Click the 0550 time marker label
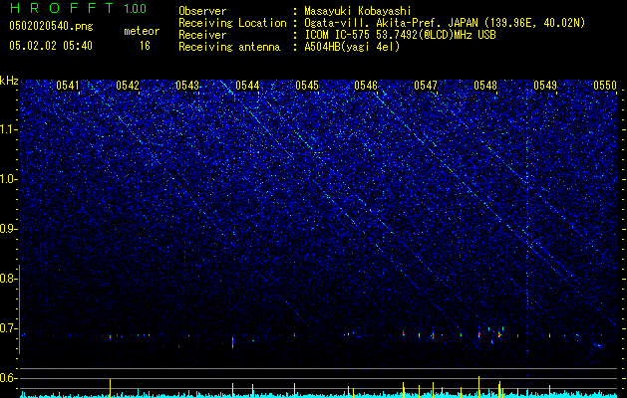 [x=605, y=86]
